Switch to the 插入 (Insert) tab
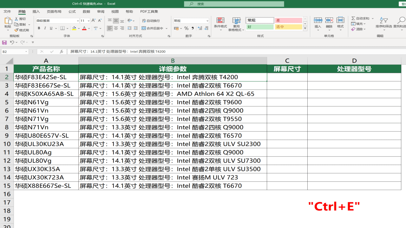 click(36, 11)
